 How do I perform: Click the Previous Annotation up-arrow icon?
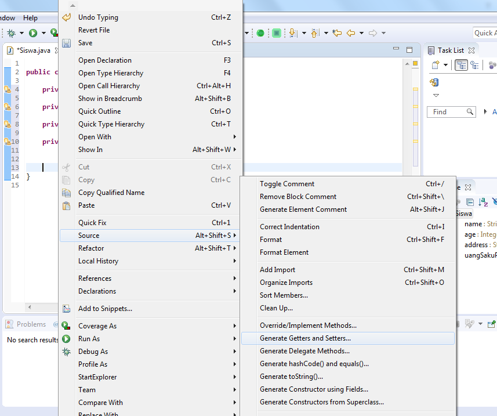pos(315,33)
